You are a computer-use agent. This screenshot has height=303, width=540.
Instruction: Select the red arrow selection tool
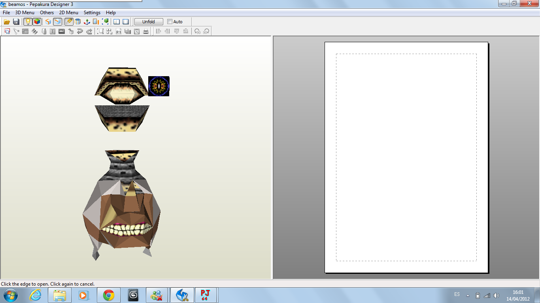point(7,31)
